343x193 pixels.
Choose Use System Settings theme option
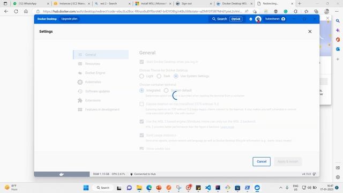pos(176,76)
